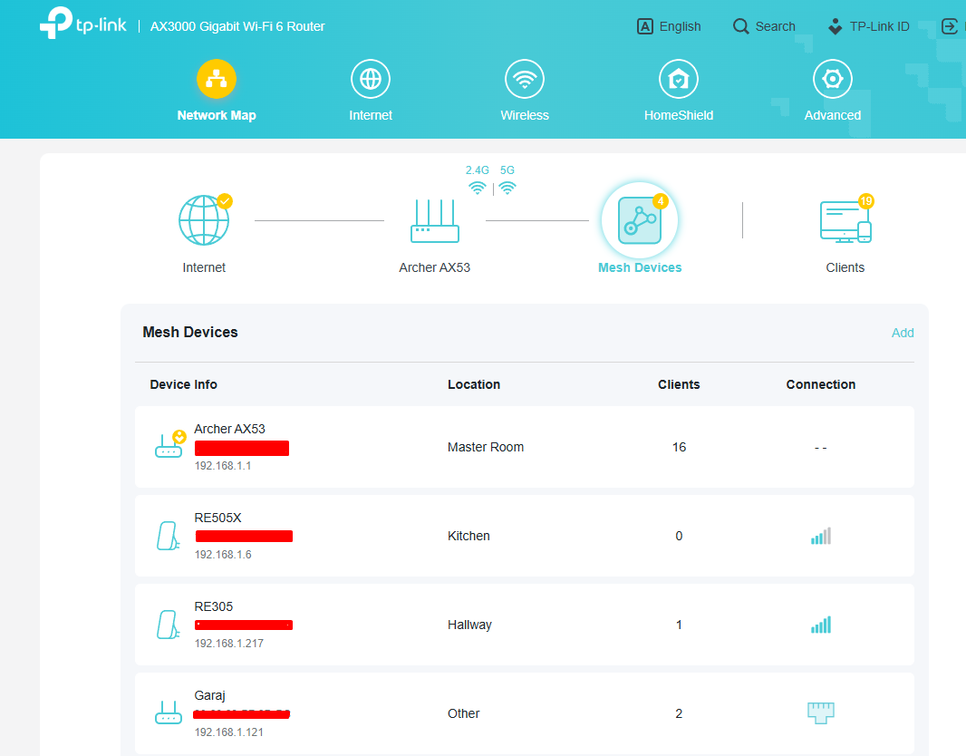Click the RE505X extender icon
This screenshot has height=756, width=966.
168,536
